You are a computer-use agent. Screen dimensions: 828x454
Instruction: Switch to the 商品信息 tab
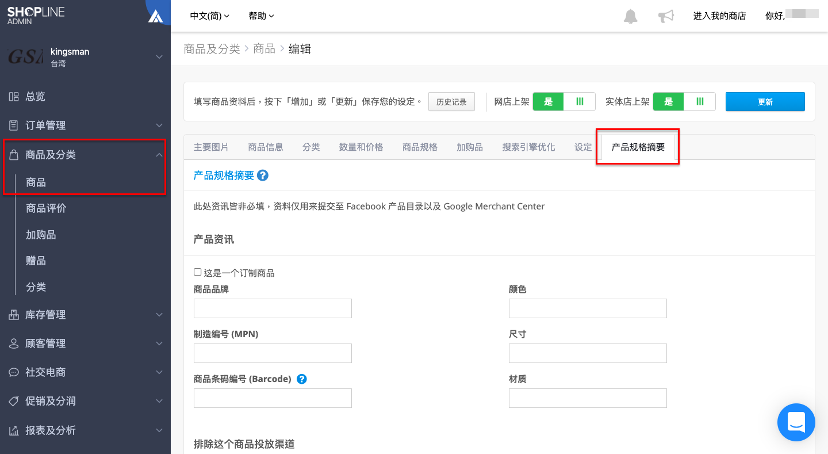coord(266,147)
